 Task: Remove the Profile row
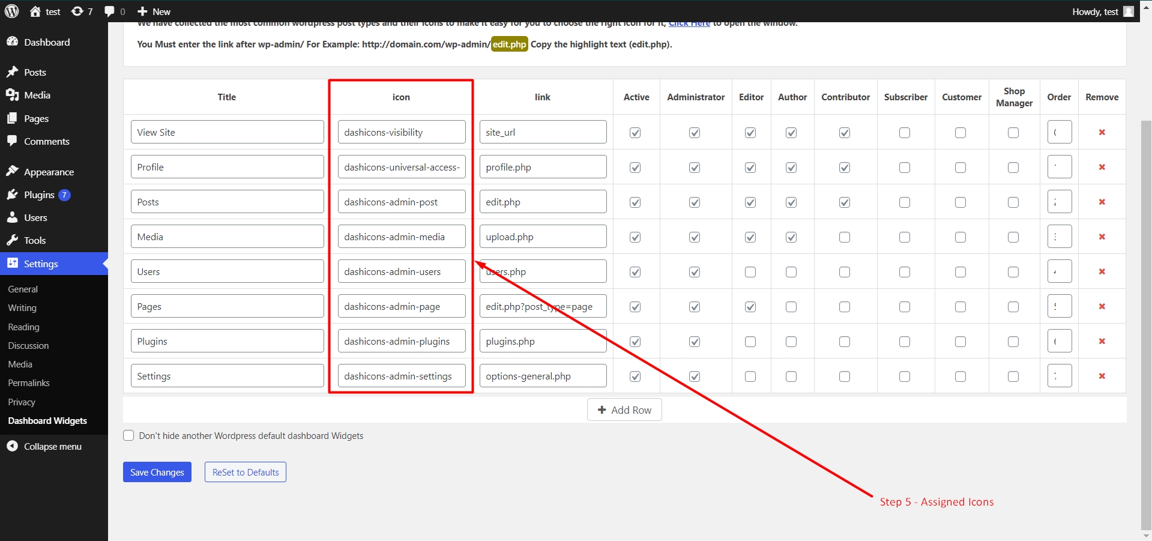click(x=1102, y=167)
